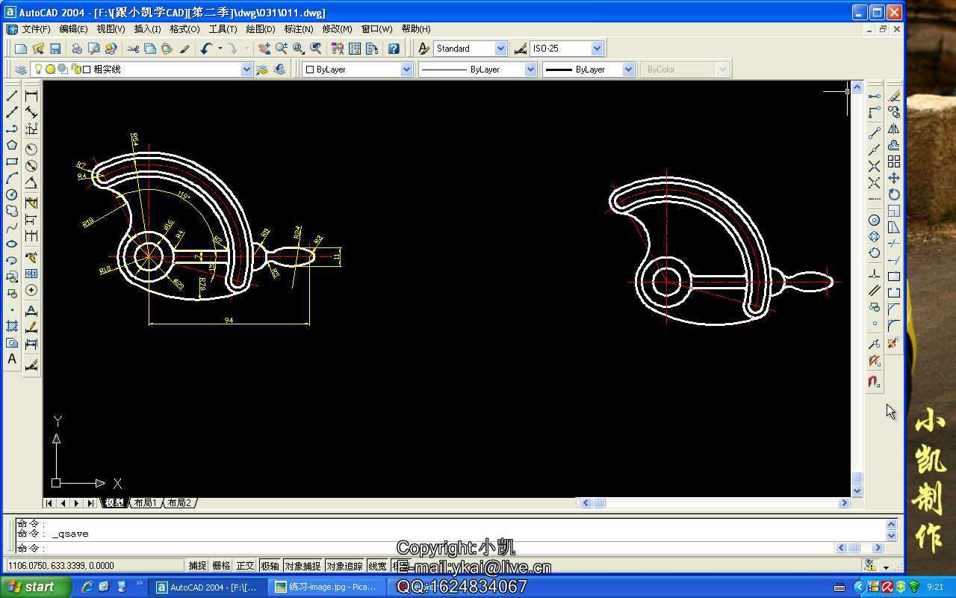Switch to 练习-image.jpg Picasa taskbar window
The image size is (956, 598).
tap(326, 587)
